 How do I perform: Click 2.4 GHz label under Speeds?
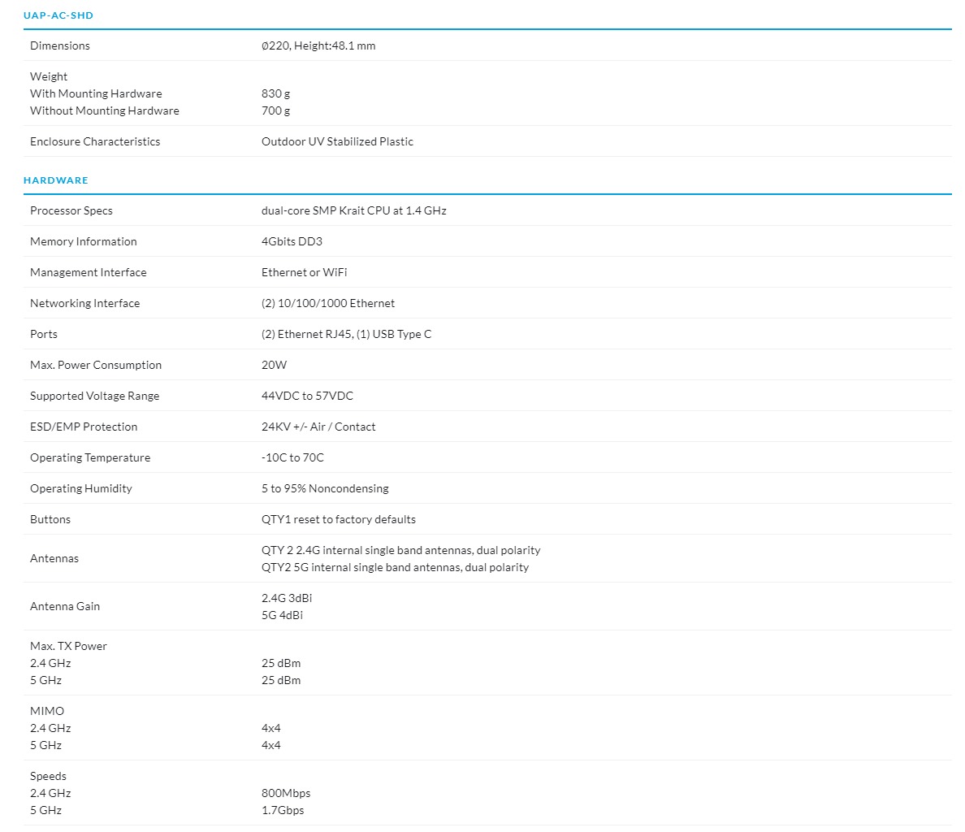tap(50, 794)
